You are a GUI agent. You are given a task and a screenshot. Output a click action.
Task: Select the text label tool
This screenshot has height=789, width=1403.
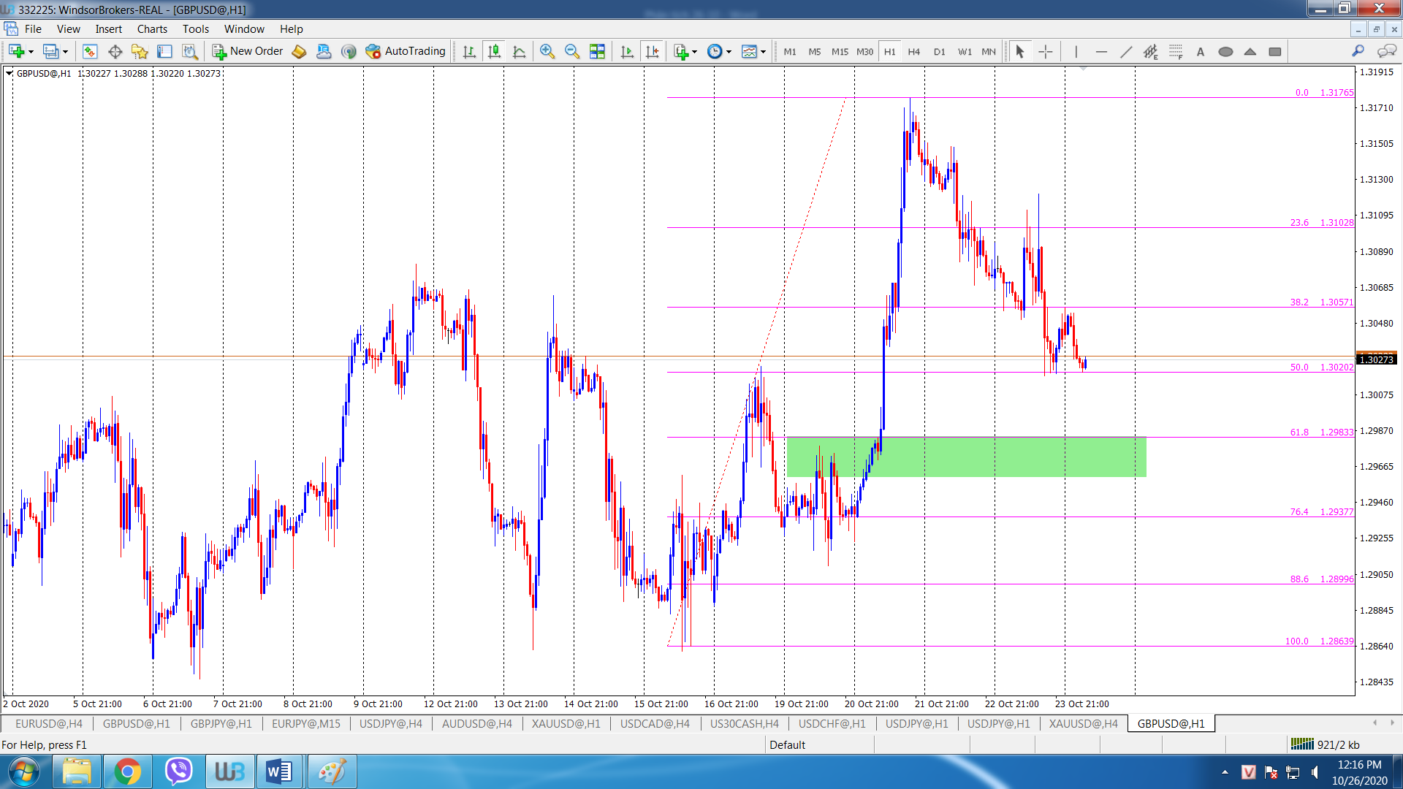pos(1200,51)
